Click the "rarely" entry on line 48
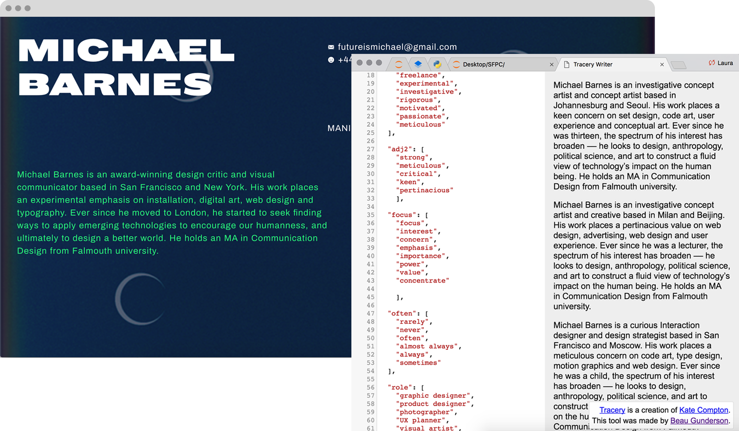This screenshot has width=739, height=431. pyautogui.click(x=412, y=322)
